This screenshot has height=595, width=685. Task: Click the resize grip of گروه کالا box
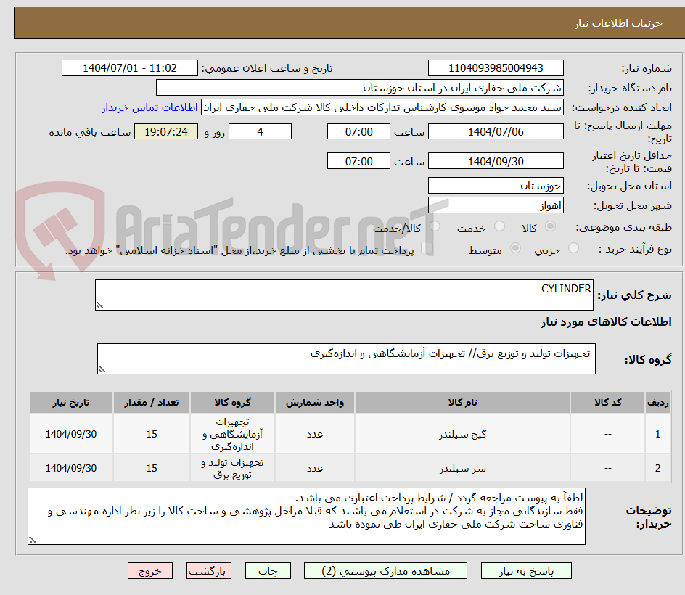pyautogui.click(x=102, y=369)
